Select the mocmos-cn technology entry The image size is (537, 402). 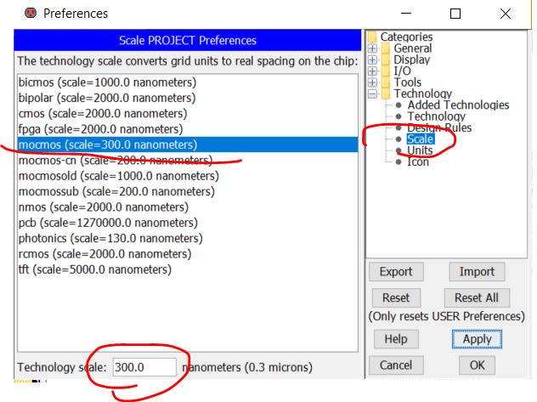(106, 161)
